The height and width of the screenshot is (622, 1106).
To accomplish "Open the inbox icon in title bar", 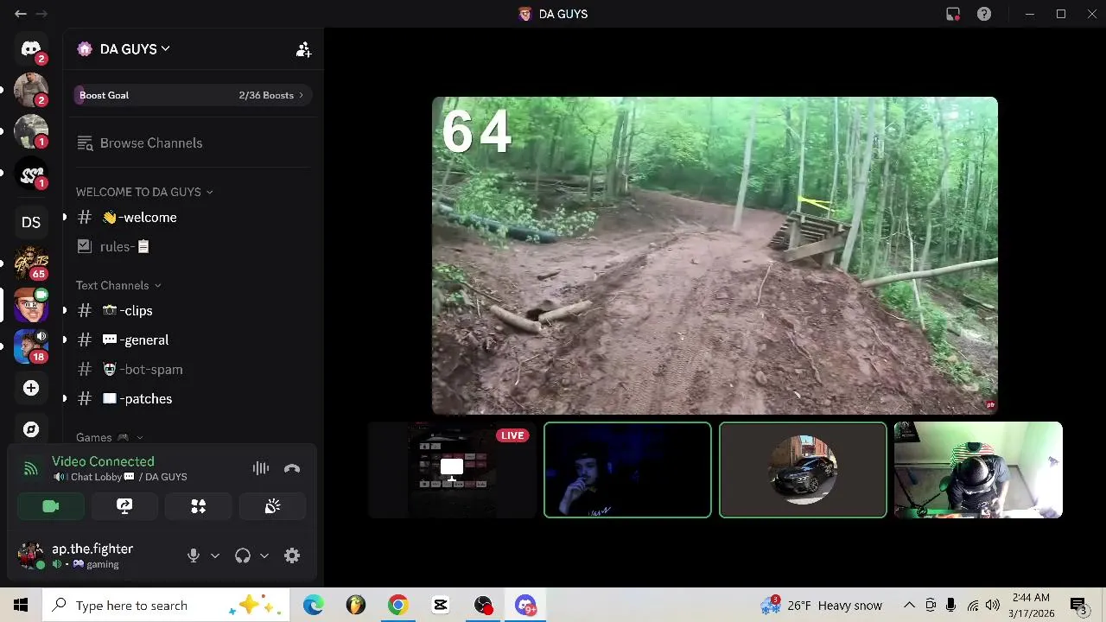I will [953, 14].
